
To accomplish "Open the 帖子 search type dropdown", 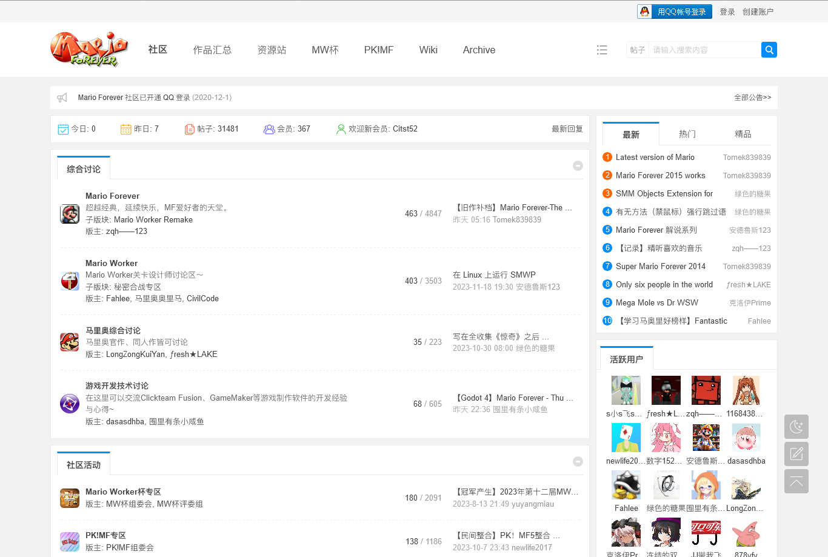I will [x=638, y=50].
